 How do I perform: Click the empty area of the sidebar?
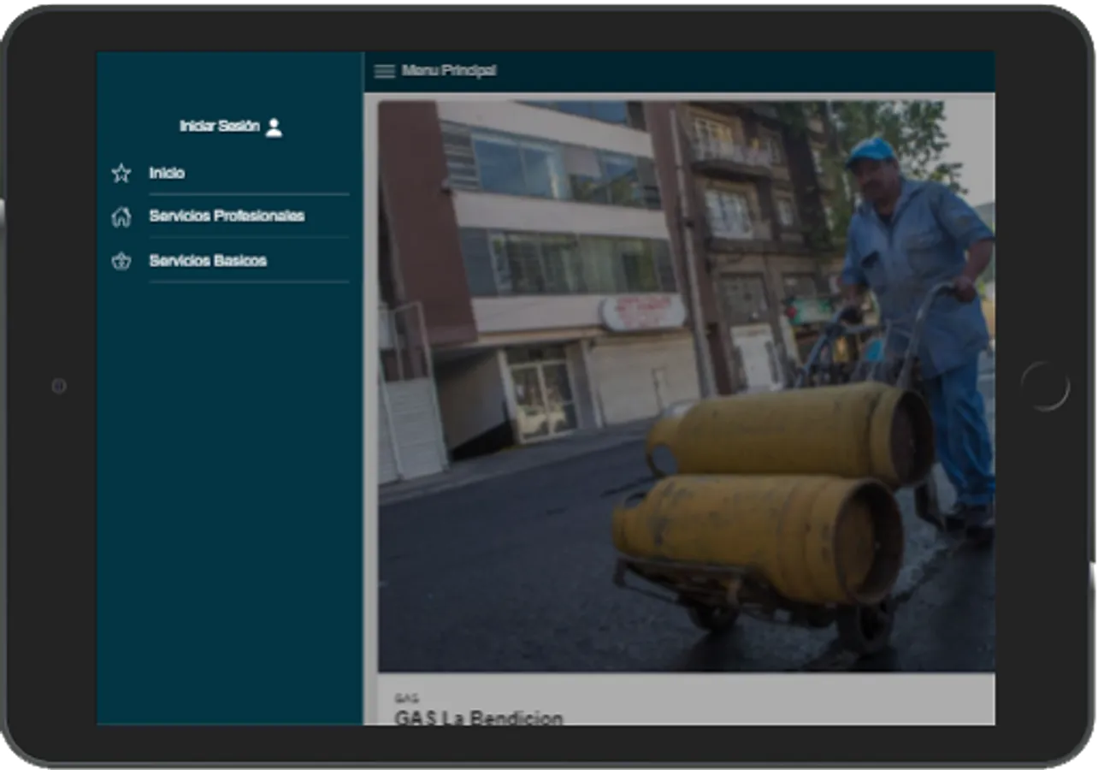(x=229, y=505)
